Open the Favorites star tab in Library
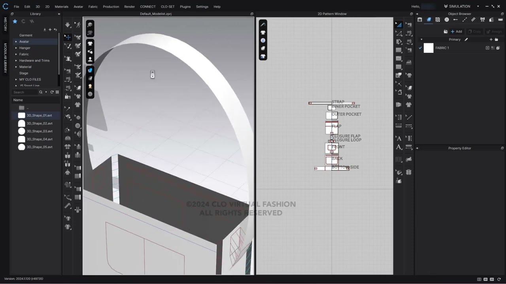Image resolution: width=506 pixels, height=284 pixels. pyautogui.click(x=15, y=21)
